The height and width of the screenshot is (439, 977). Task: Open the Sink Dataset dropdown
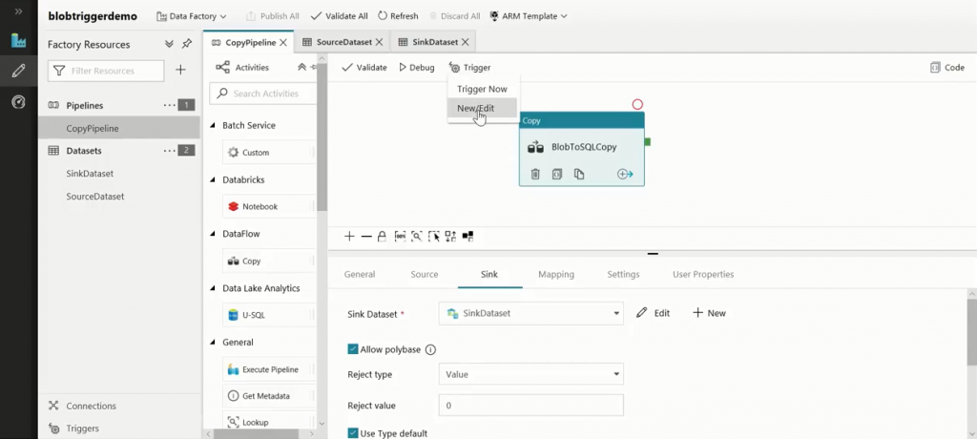tap(530, 313)
